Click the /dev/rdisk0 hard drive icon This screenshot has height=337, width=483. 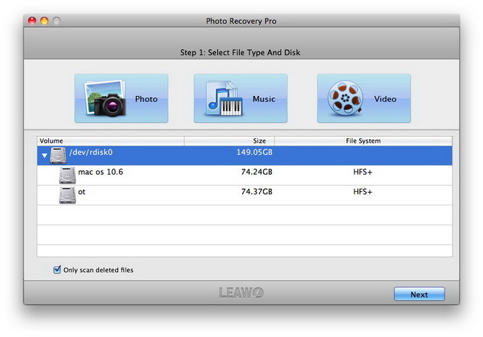pos(58,155)
